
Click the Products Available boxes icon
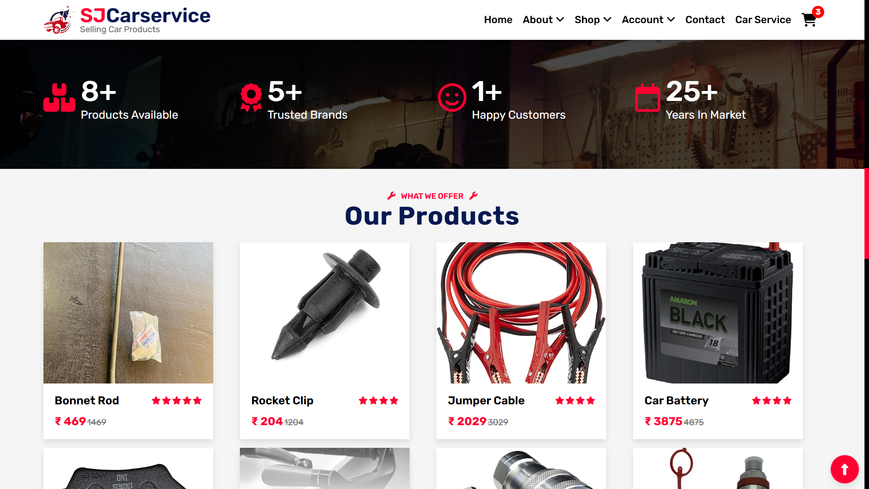click(59, 97)
